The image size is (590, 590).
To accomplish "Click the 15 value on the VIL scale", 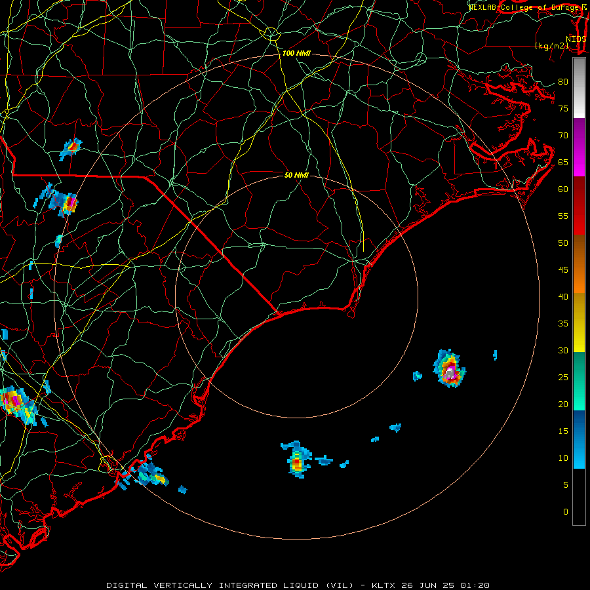I will (563, 431).
